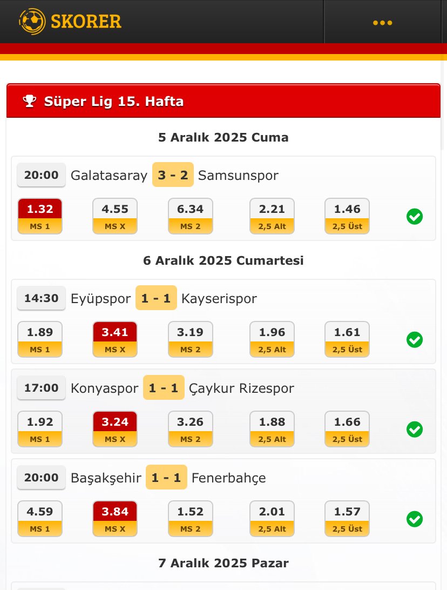The width and height of the screenshot is (447, 590).
Task: Open the Galatasaray team link
Action: tap(109, 175)
